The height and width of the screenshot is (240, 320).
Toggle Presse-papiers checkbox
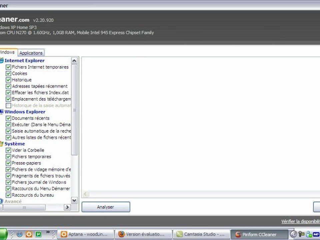(x=8, y=163)
